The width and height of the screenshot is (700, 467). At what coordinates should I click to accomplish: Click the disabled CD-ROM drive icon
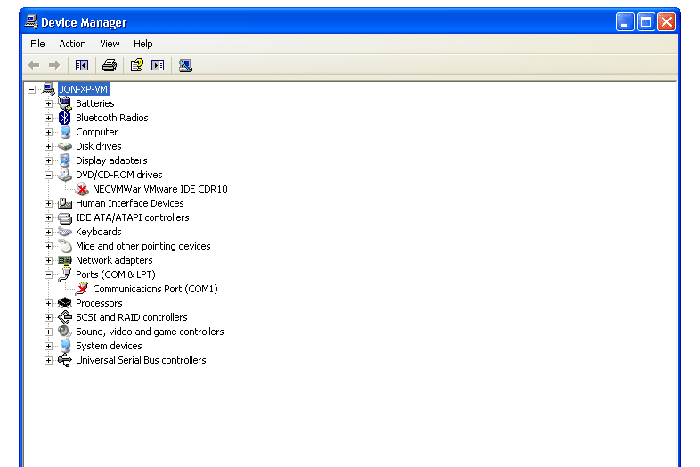(x=82, y=189)
